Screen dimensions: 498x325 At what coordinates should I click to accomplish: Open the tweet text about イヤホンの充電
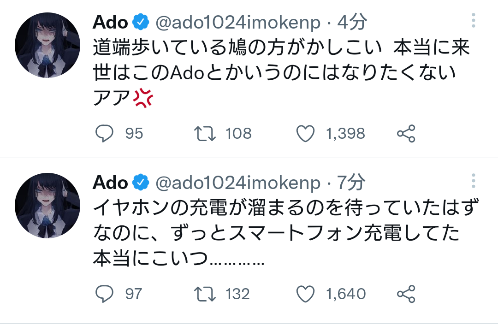click(277, 233)
